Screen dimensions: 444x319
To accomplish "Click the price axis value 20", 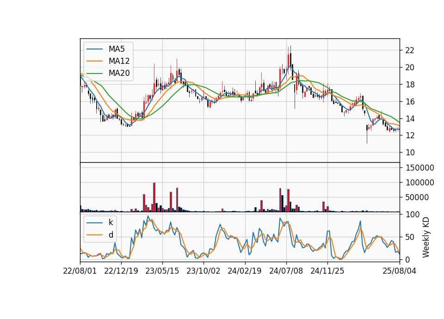I will 410,67.
